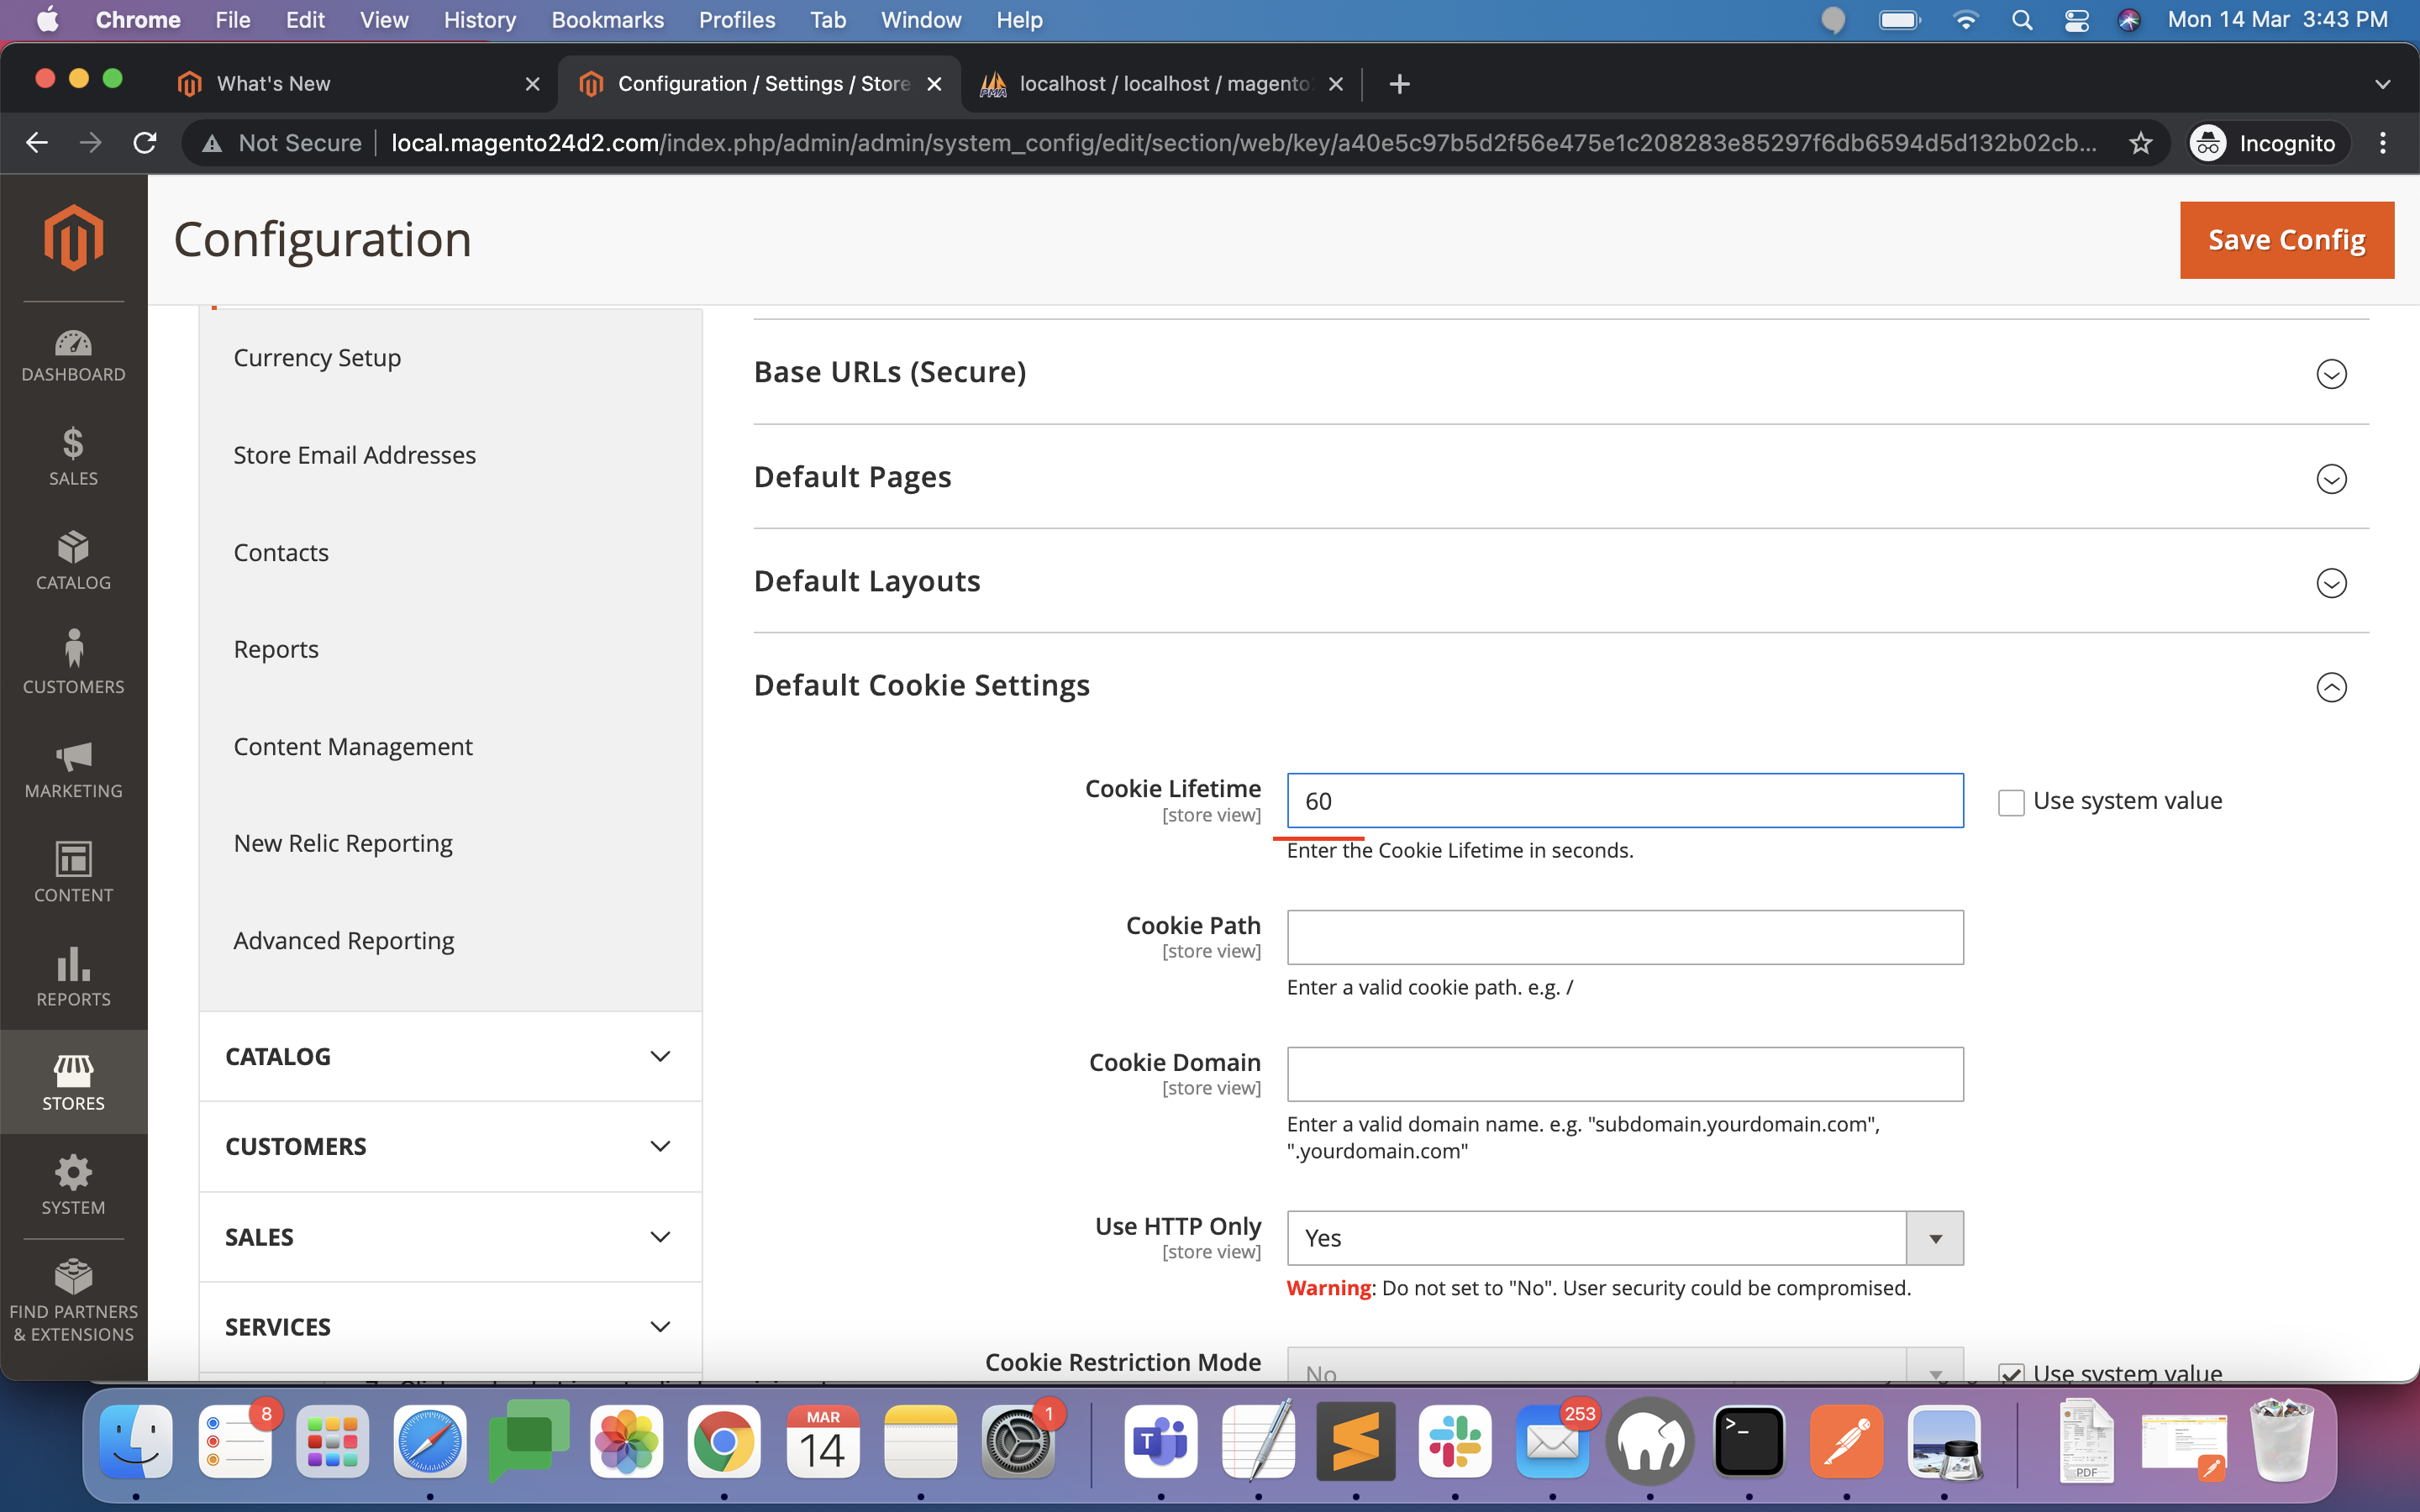This screenshot has height=1512, width=2420.
Task: Click the Save Config button
Action: pyautogui.click(x=2286, y=239)
